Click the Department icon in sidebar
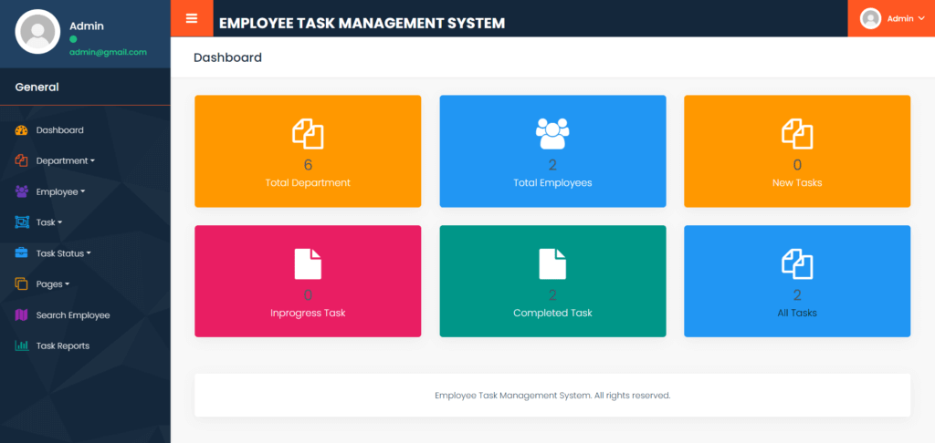Viewport: 935px width, 443px height. coord(22,161)
